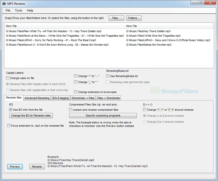The width and height of the screenshot is (218, 181).
Task: Click the right New File column header
Action: click(x=169, y=26)
